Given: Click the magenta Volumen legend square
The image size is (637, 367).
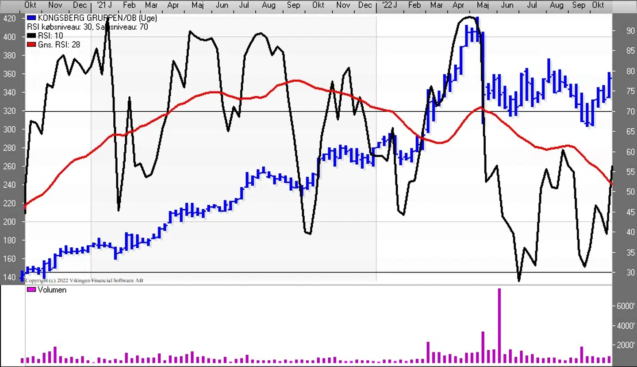Looking at the screenshot, I should (x=31, y=290).
